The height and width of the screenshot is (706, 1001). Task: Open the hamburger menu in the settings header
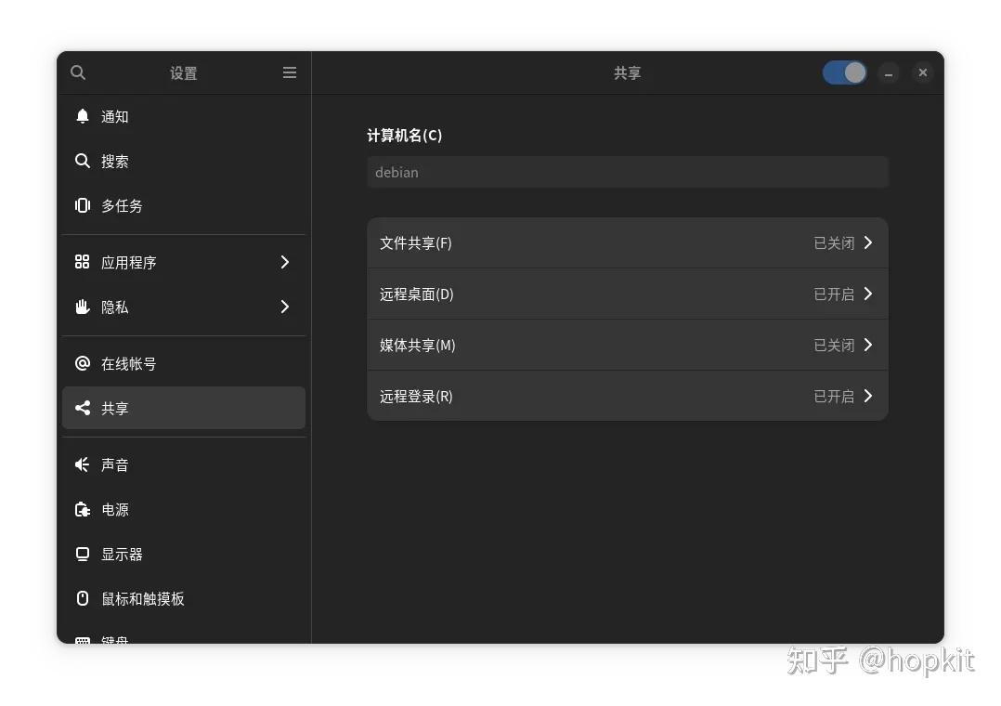[x=289, y=72]
